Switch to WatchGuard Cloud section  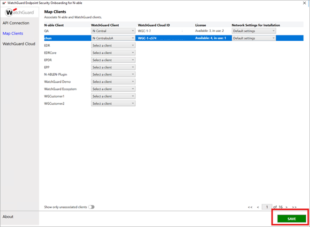tap(19, 44)
